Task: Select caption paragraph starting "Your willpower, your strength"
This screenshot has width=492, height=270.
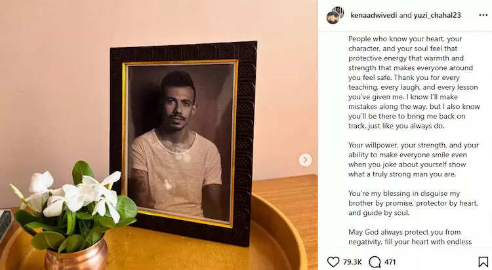Action: pos(413,160)
